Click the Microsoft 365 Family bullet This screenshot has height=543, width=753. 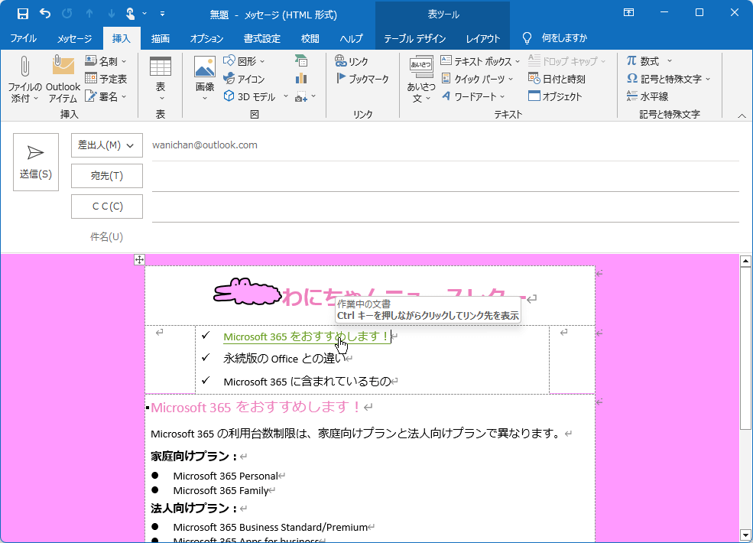221,491
